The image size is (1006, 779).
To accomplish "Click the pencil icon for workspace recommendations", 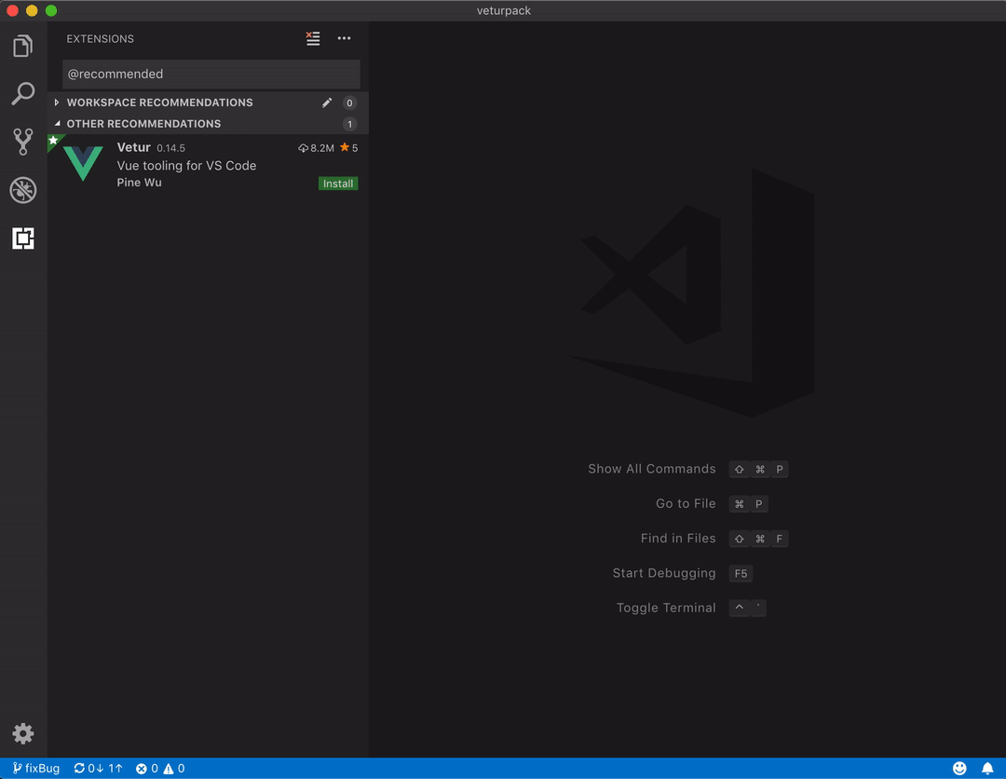I will click(327, 102).
